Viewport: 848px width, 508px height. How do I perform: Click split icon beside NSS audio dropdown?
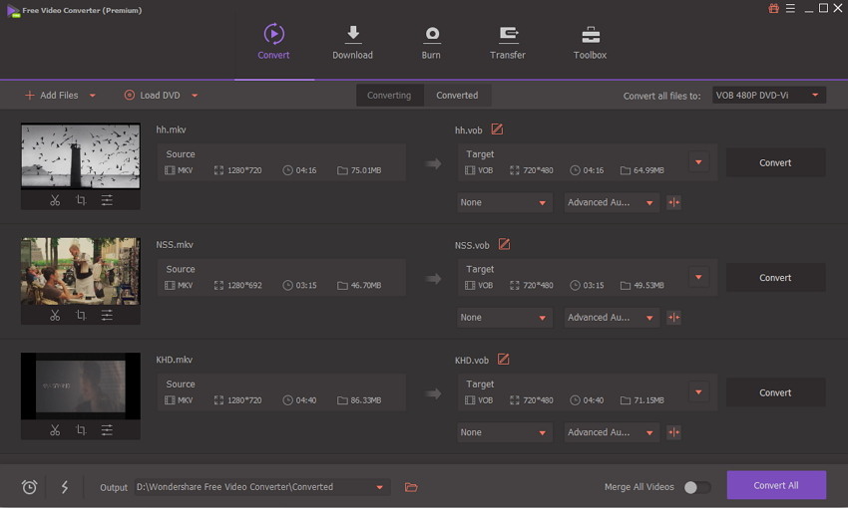tap(673, 318)
